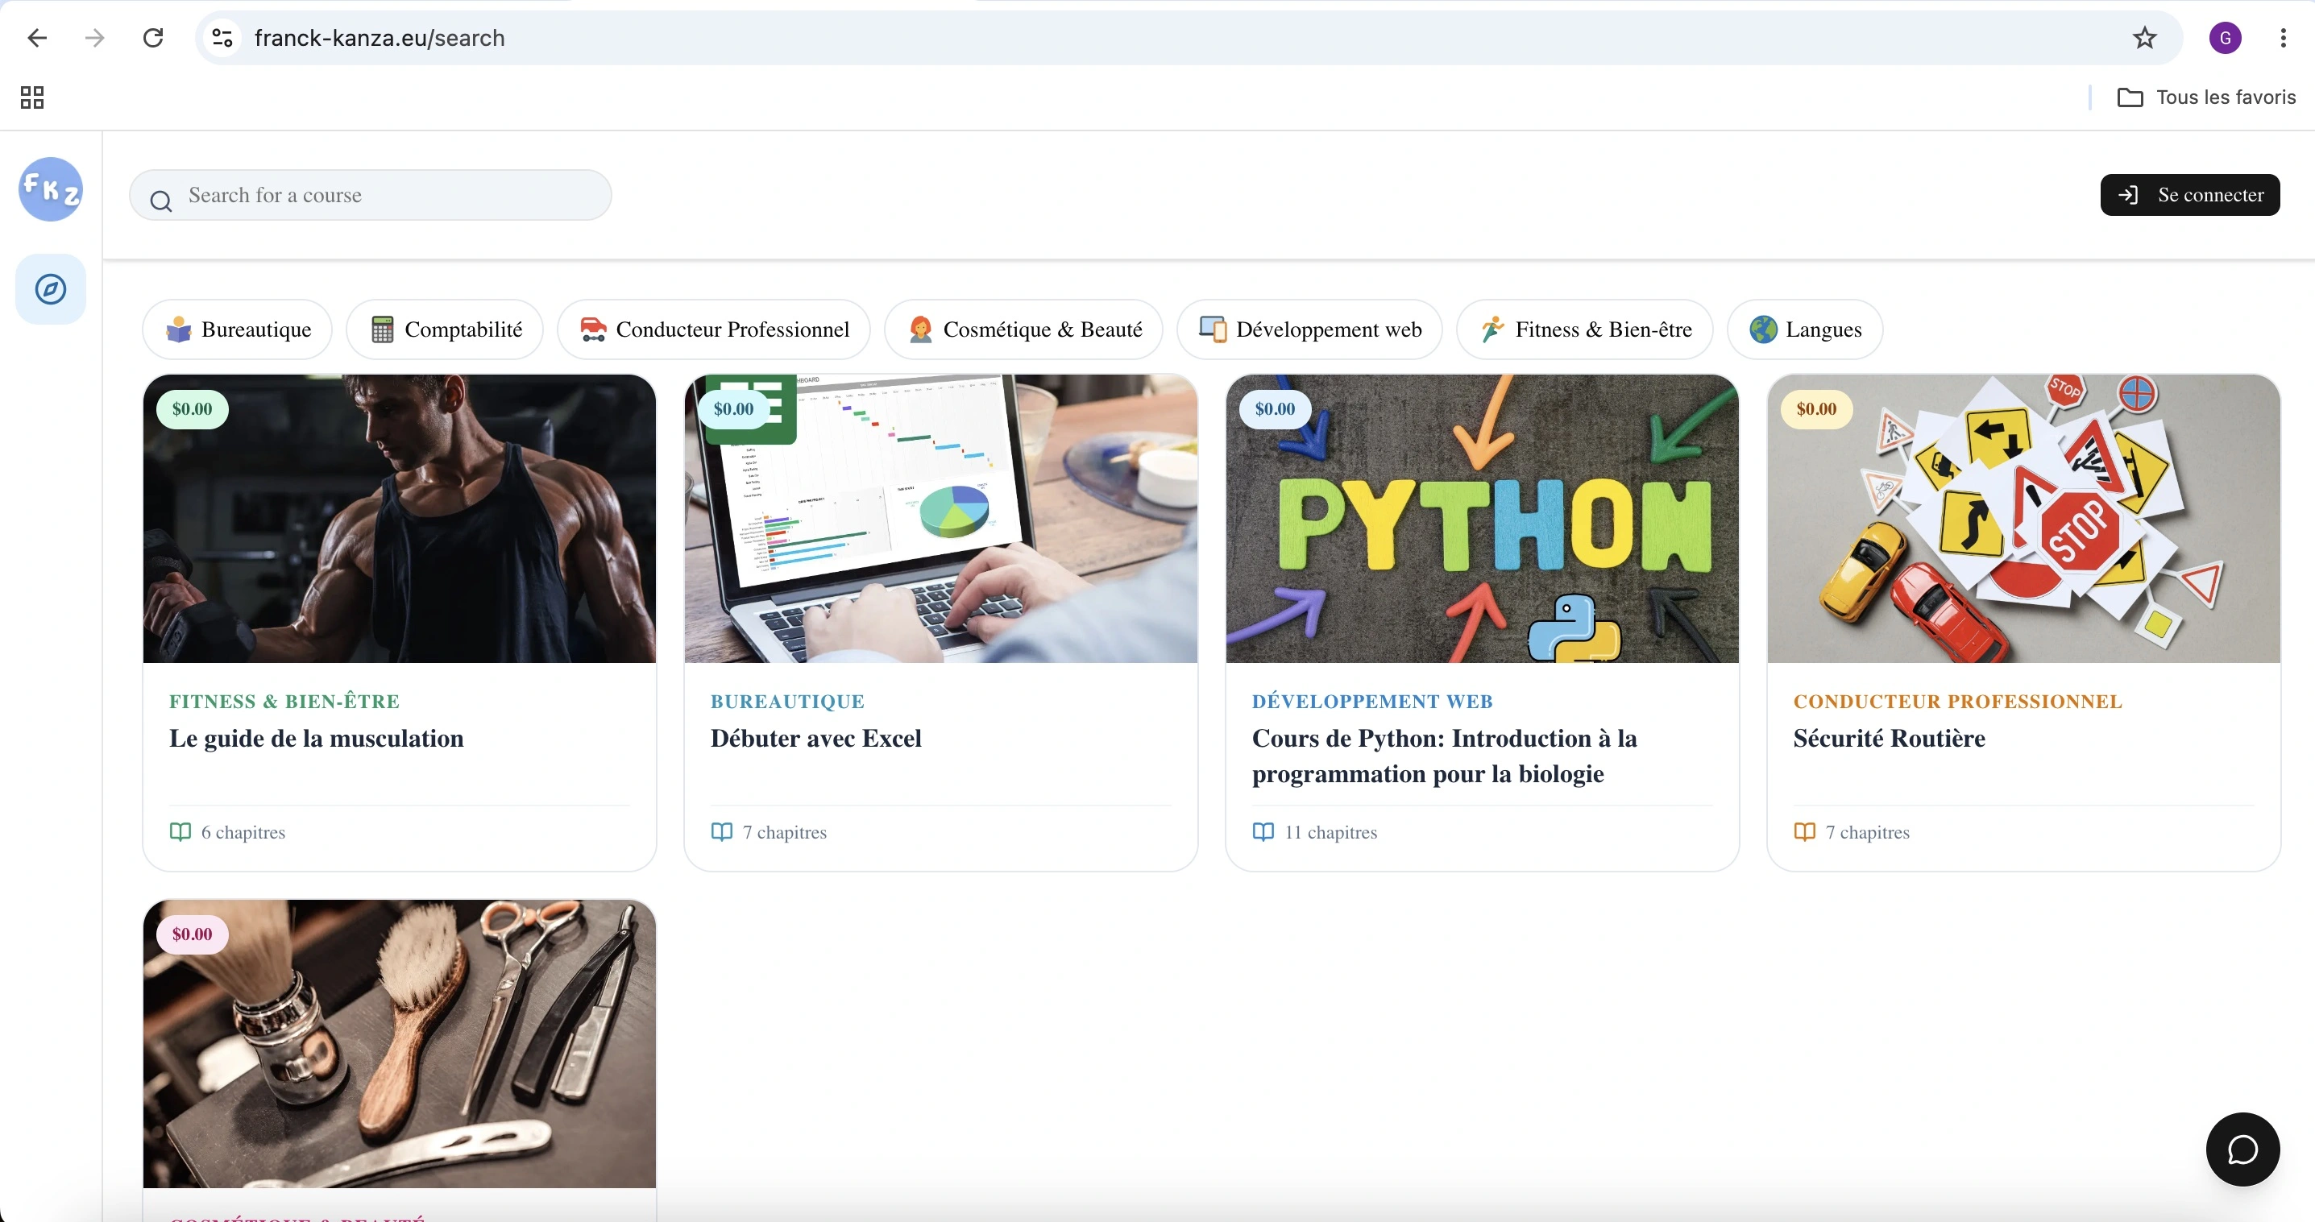Filter by Cosmétique & Beauté category
This screenshot has width=2315, height=1222.
point(1023,329)
